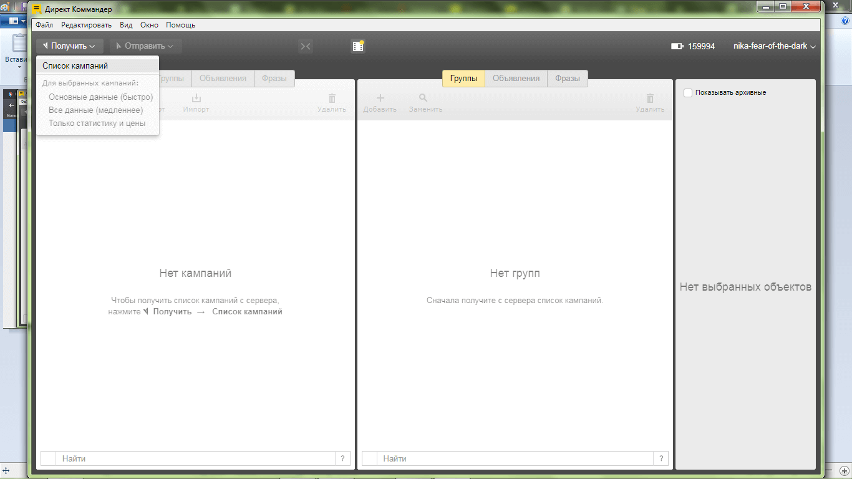The image size is (852, 479).
Task: Click the magnifier Заменить icon
Action: (424, 99)
